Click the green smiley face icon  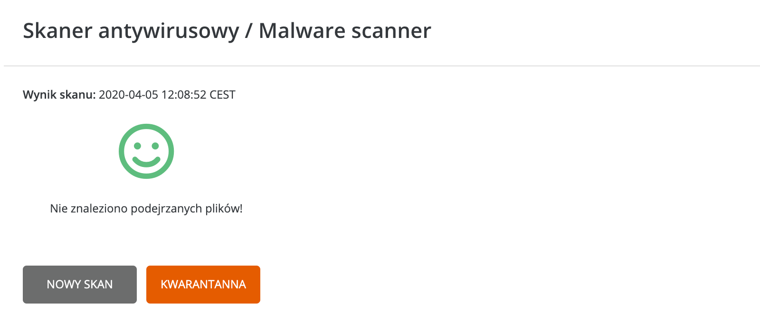146,151
